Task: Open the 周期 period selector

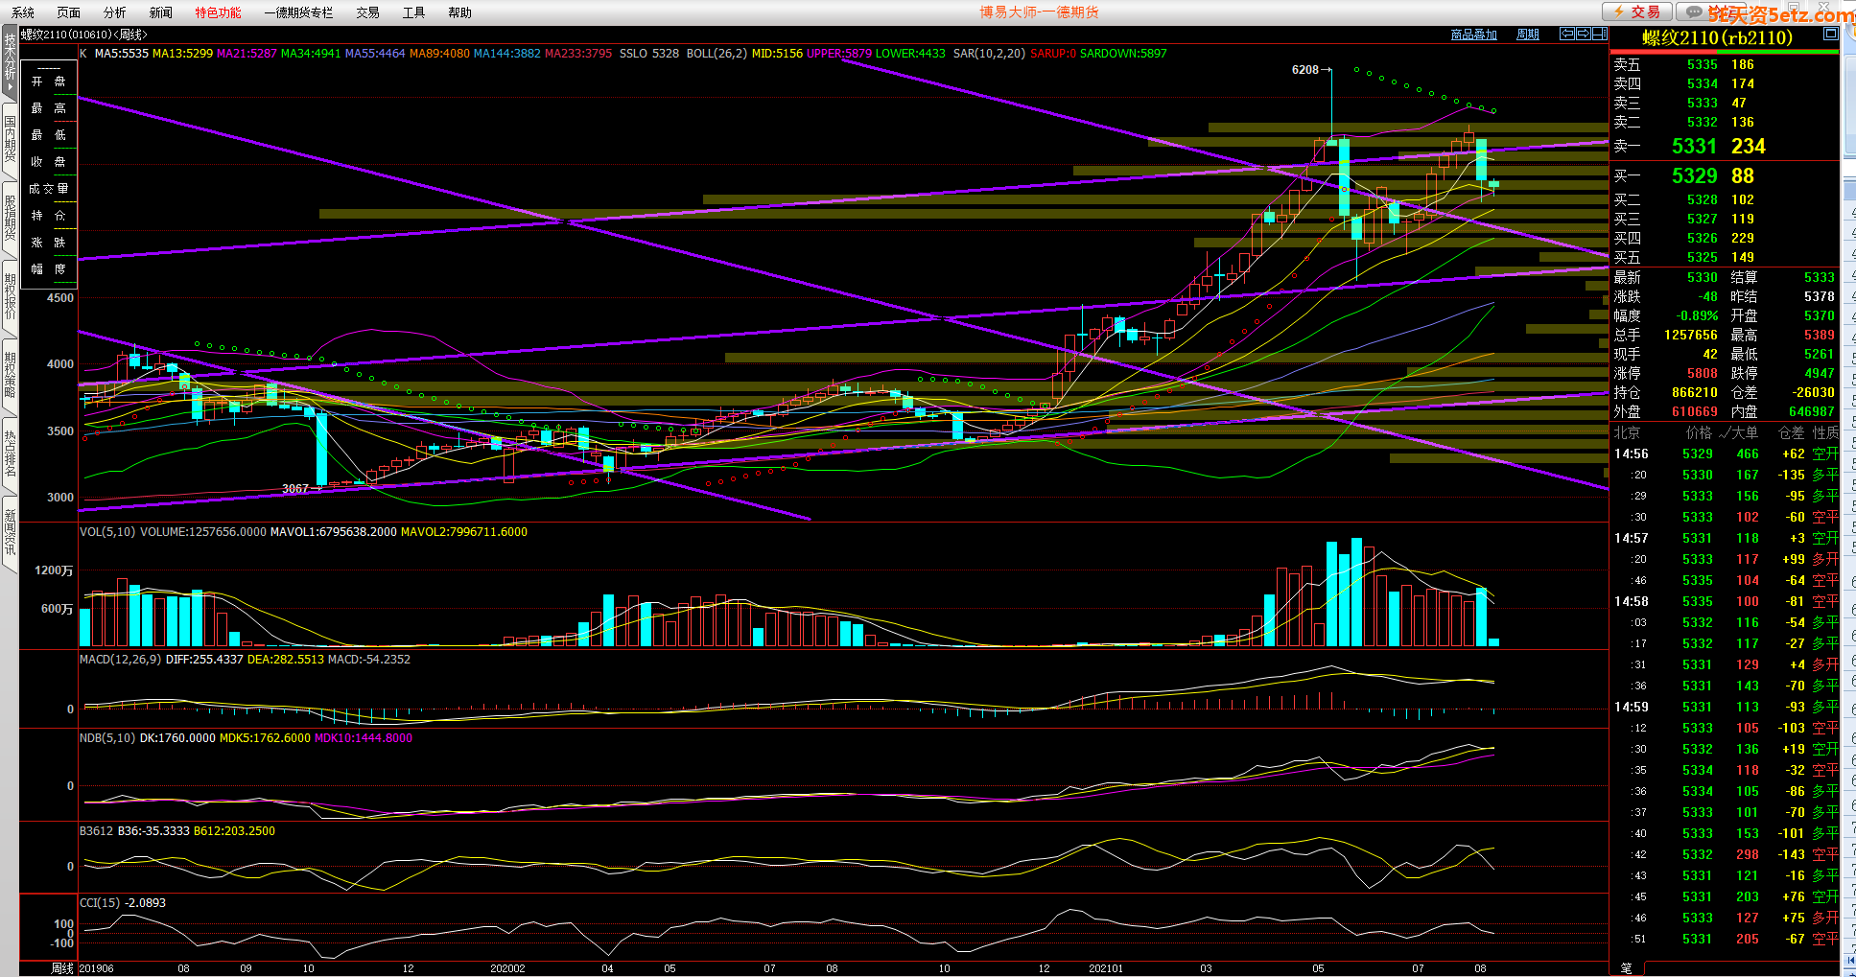Action: (x=1527, y=35)
